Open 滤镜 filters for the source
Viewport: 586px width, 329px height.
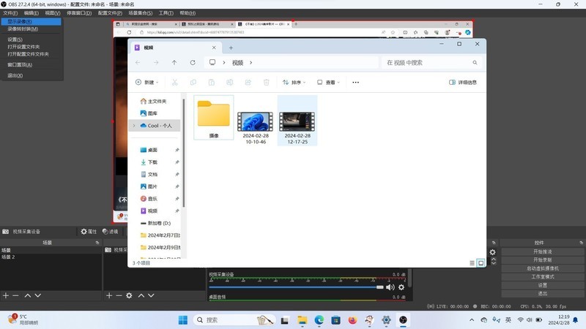pyautogui.click(x=111, y=232)
